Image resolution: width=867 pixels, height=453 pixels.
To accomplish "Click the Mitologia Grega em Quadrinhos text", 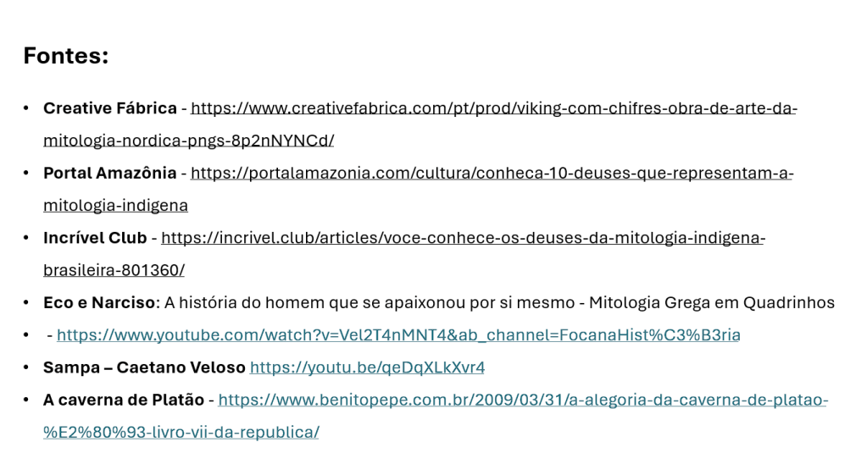I will pos(712,303).
